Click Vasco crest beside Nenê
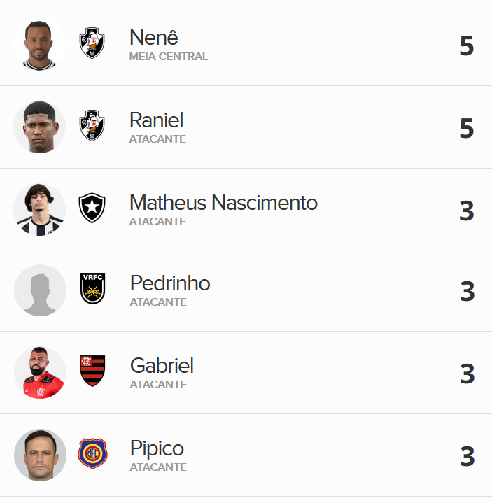Image resolution: width=492 pixels, height=503 pixels. click(x=92, y=43)
